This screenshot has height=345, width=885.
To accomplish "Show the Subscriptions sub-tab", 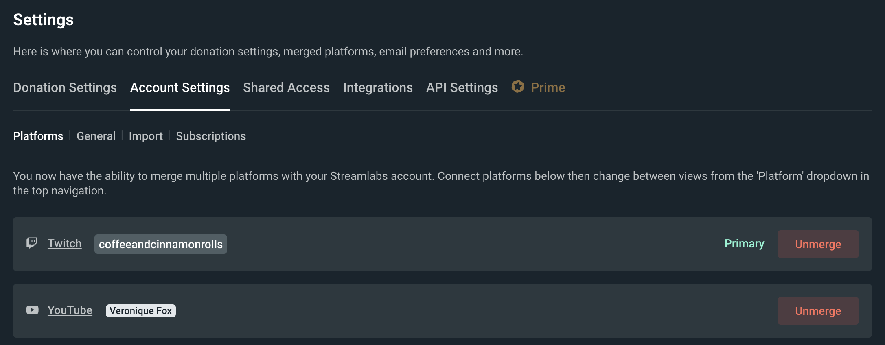I will [211, 136].
